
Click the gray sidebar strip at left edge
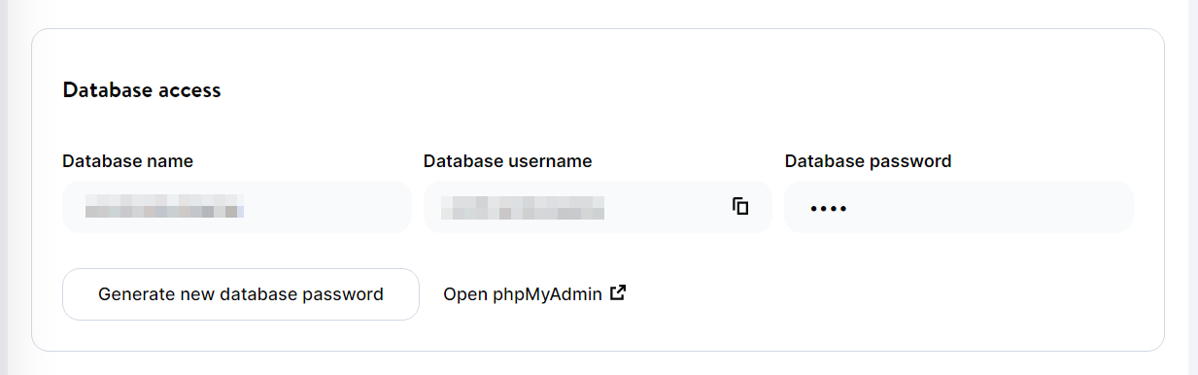pos(4,187)
